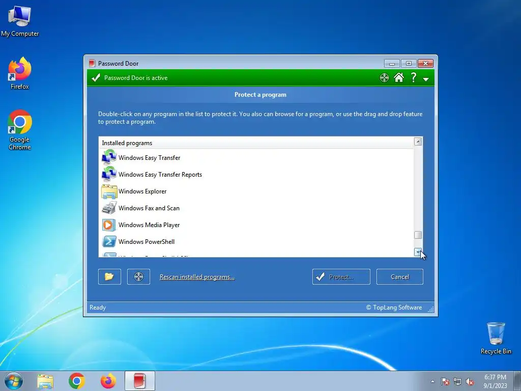521x391 pixels.
Task: Click the Action Center flag tray icon
Action: [x=445, y=382]
